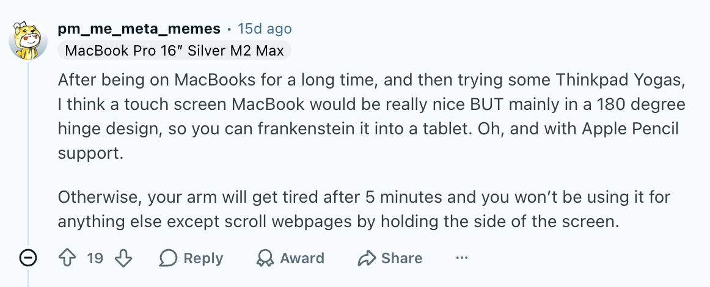710x287 pixels.
Task: Click the Award button label
Action: pyautogui.click(x=302, y=258)
